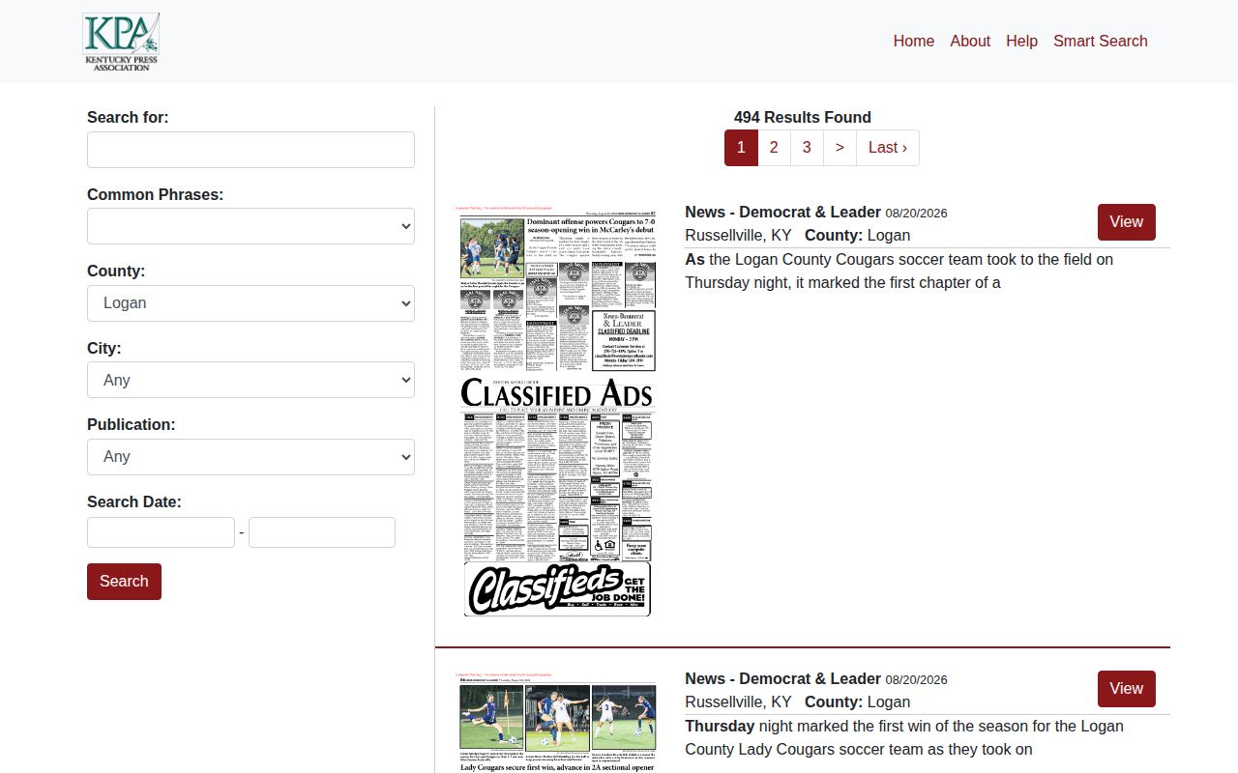Submit the red Search button
1238x773 pixels.
tap(124, 582)
